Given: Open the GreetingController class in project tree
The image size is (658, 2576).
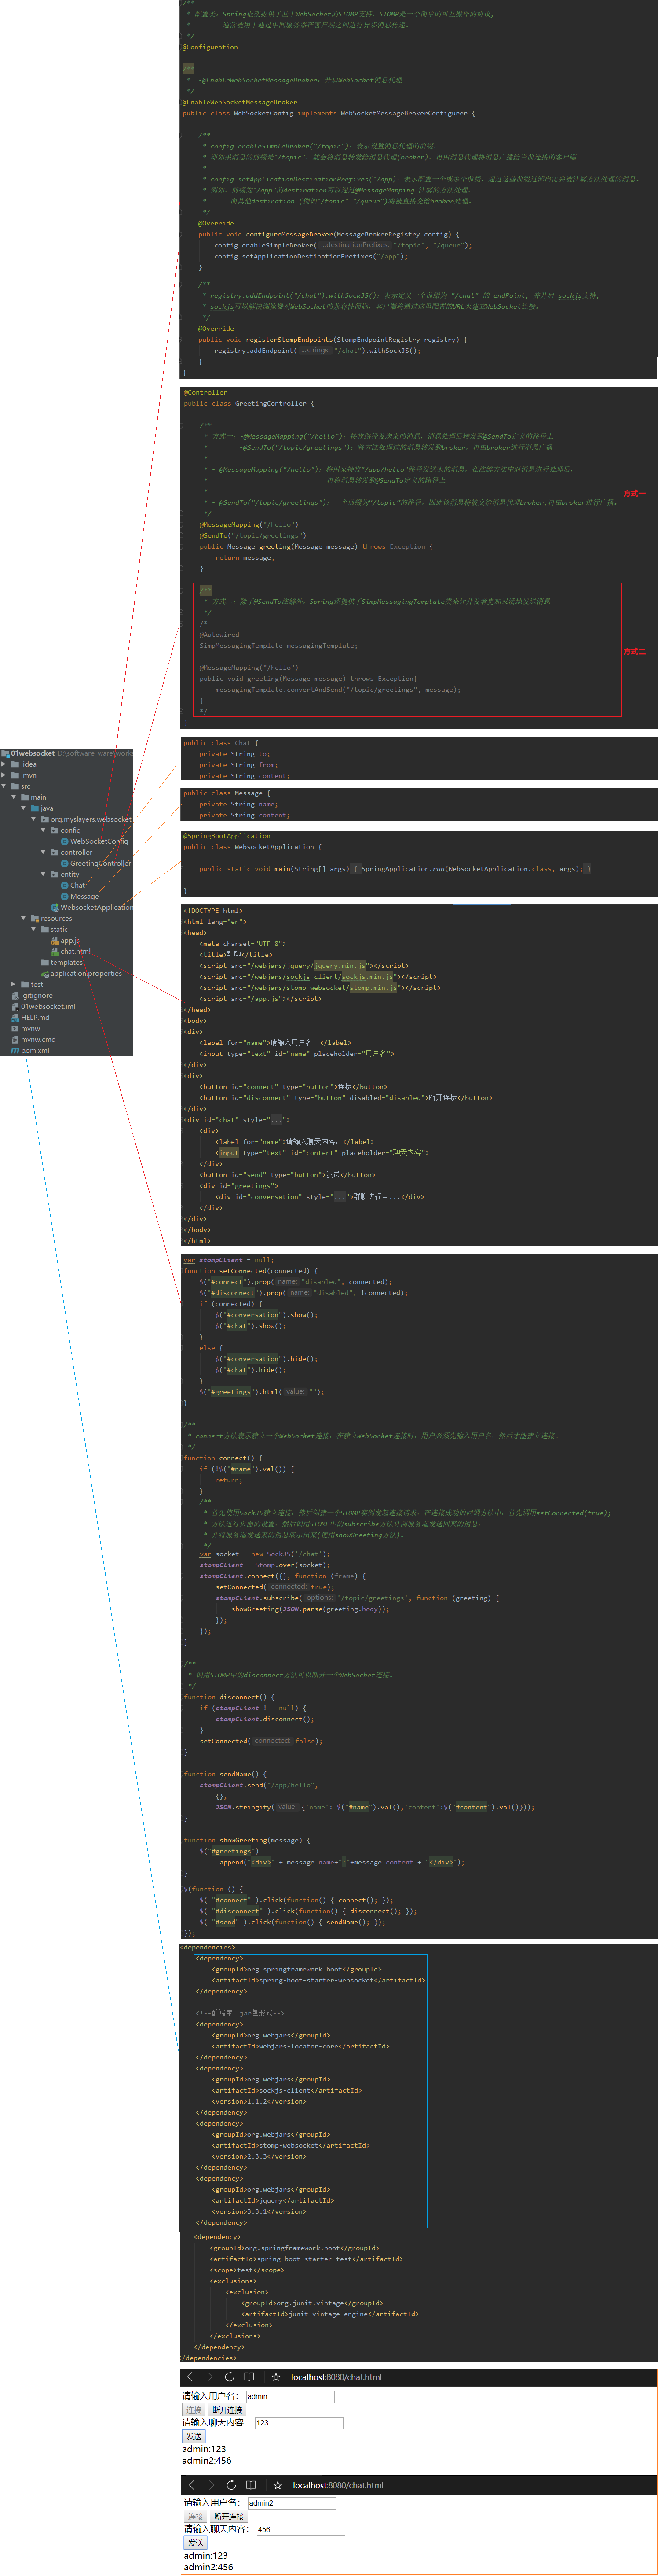Looking at the screenshot, I should point(100,863).
